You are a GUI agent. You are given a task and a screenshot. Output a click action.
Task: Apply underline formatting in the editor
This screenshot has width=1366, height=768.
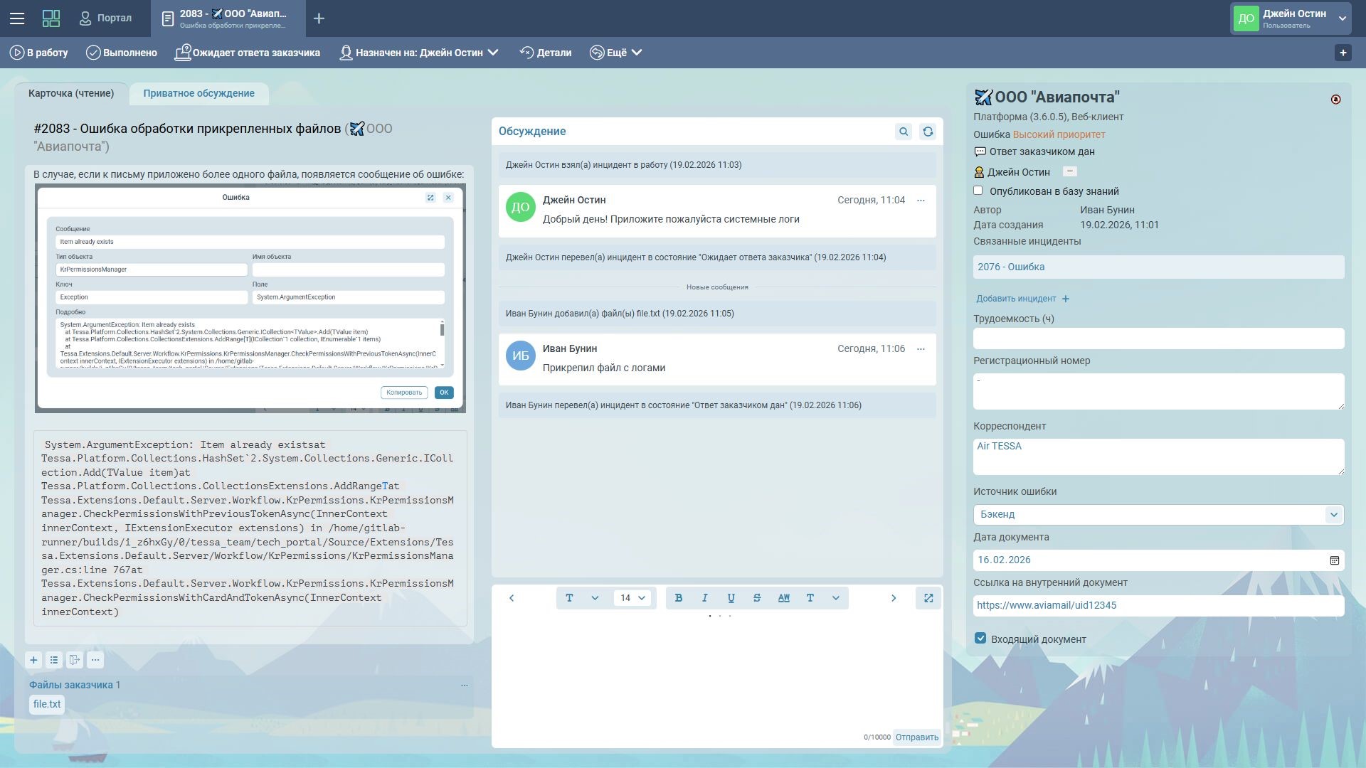[x=731, y=598]
